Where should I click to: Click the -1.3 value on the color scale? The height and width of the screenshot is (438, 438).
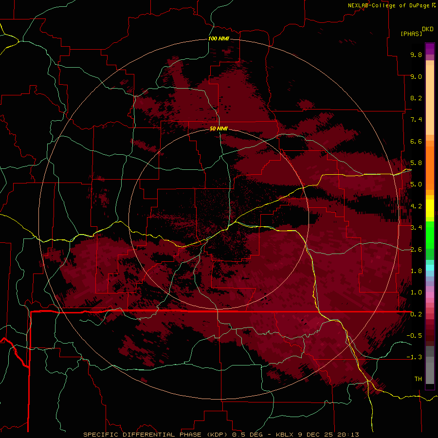[414, 357]
